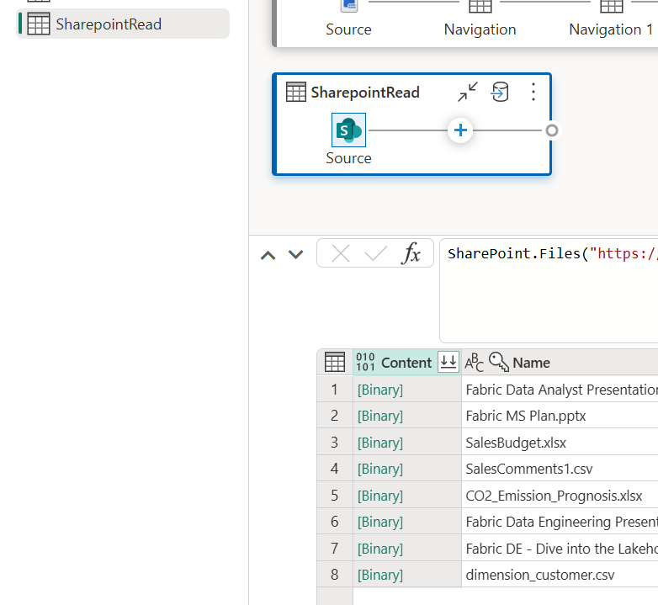Go to previous step with up chevron

tap(268, 255)
